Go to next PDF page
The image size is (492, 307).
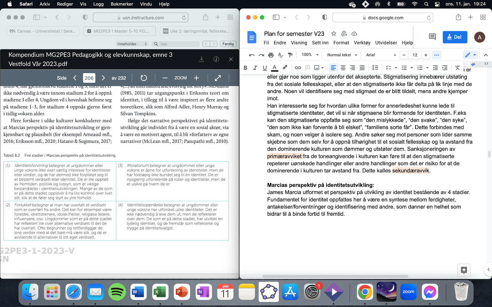point(103,78)
